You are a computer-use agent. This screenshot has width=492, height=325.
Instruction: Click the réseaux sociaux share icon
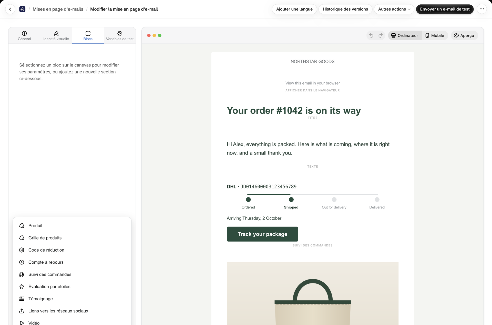click(22, 311)
